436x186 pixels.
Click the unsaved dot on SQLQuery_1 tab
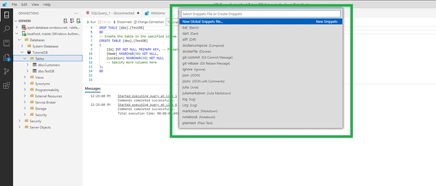click(x=138, y=13)
